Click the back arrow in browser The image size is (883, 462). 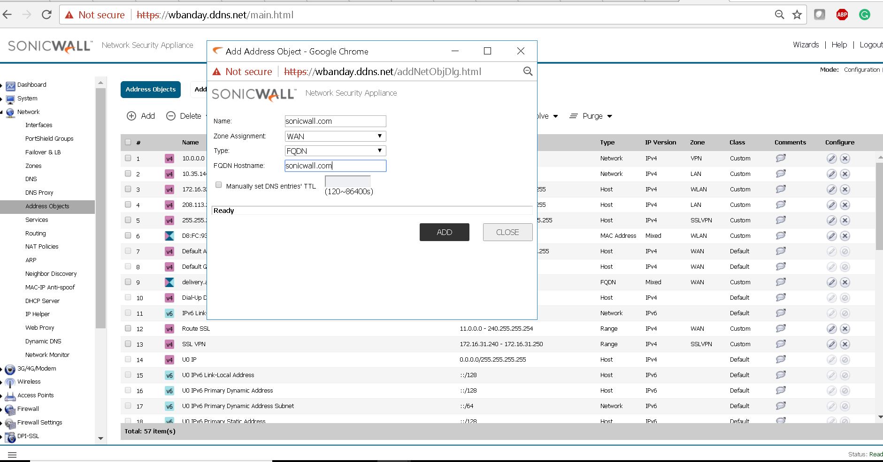(7, 15)
